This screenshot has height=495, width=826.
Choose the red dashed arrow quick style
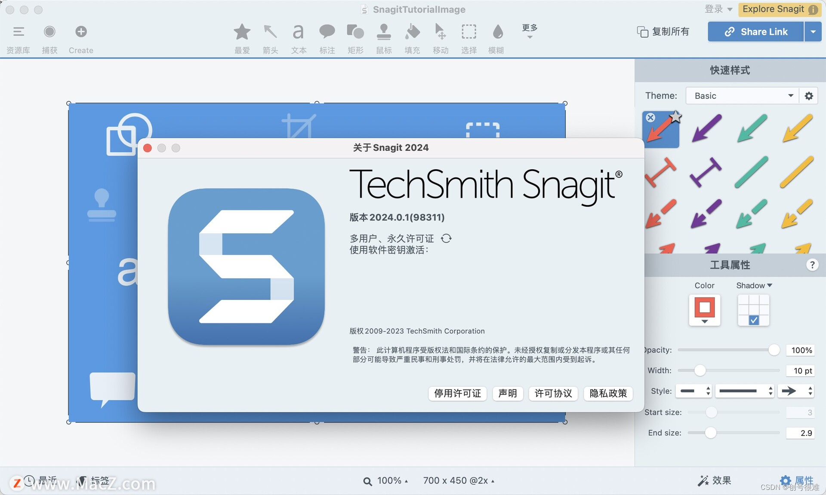[x=661, y=213]
